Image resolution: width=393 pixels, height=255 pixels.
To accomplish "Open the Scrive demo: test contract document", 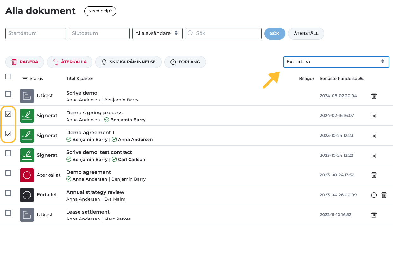I will tap(99, 152).
